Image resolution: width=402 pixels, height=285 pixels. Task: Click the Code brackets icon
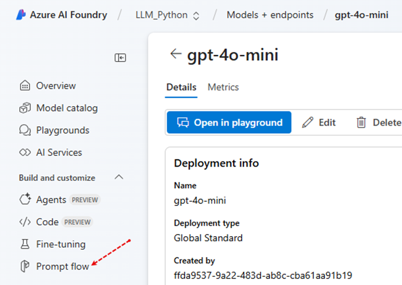tap(25, 222)
